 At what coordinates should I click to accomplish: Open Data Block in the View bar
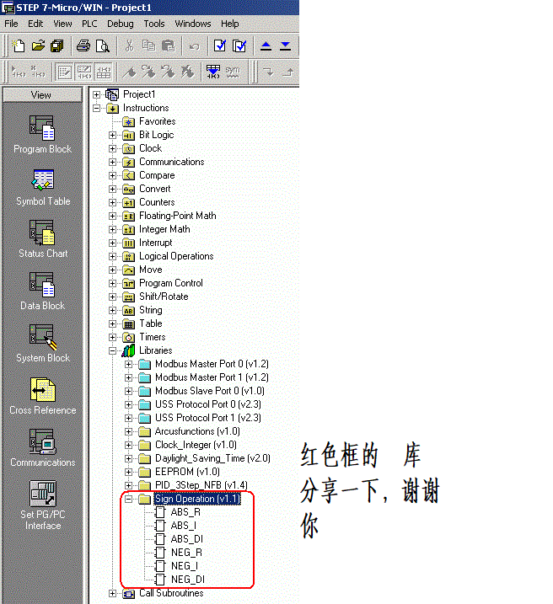coord(42,291)
